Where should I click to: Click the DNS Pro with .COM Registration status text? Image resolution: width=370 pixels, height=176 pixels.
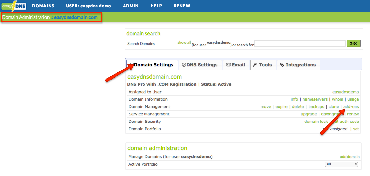pos(179,84)
